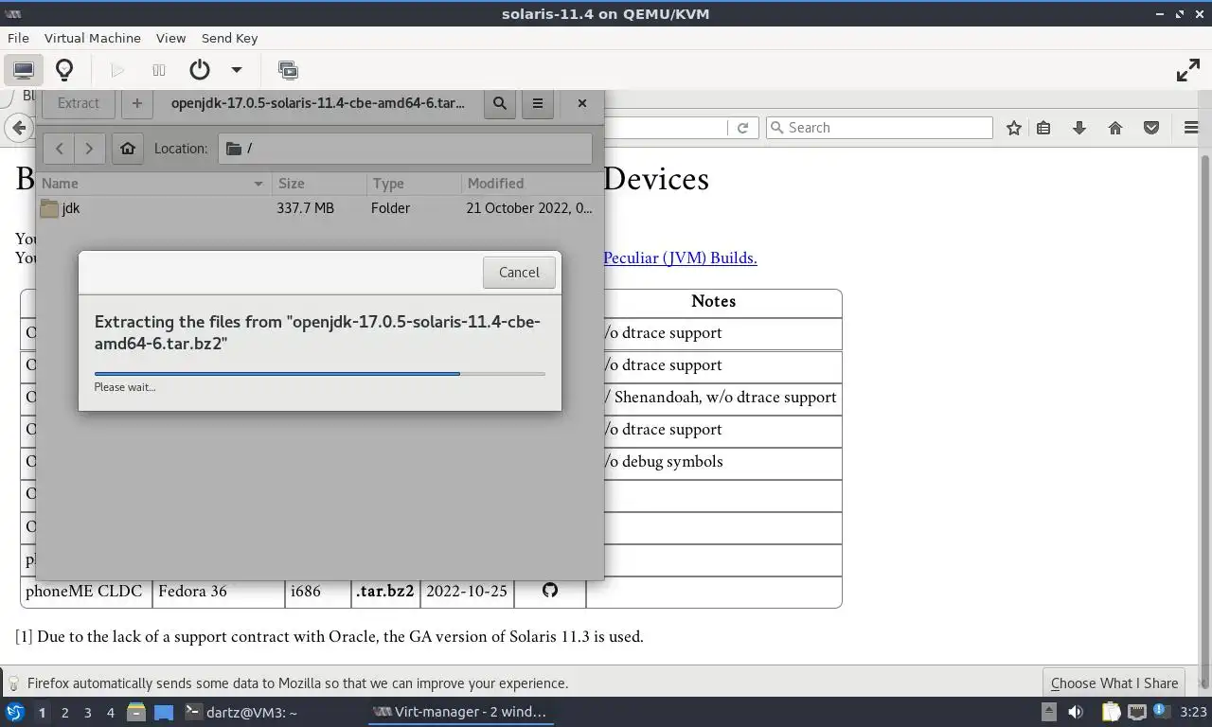The height and width of the screenshot is (727, 1212).
Task: Show desktop blue taskbar icon
Action: click(164, 712)
